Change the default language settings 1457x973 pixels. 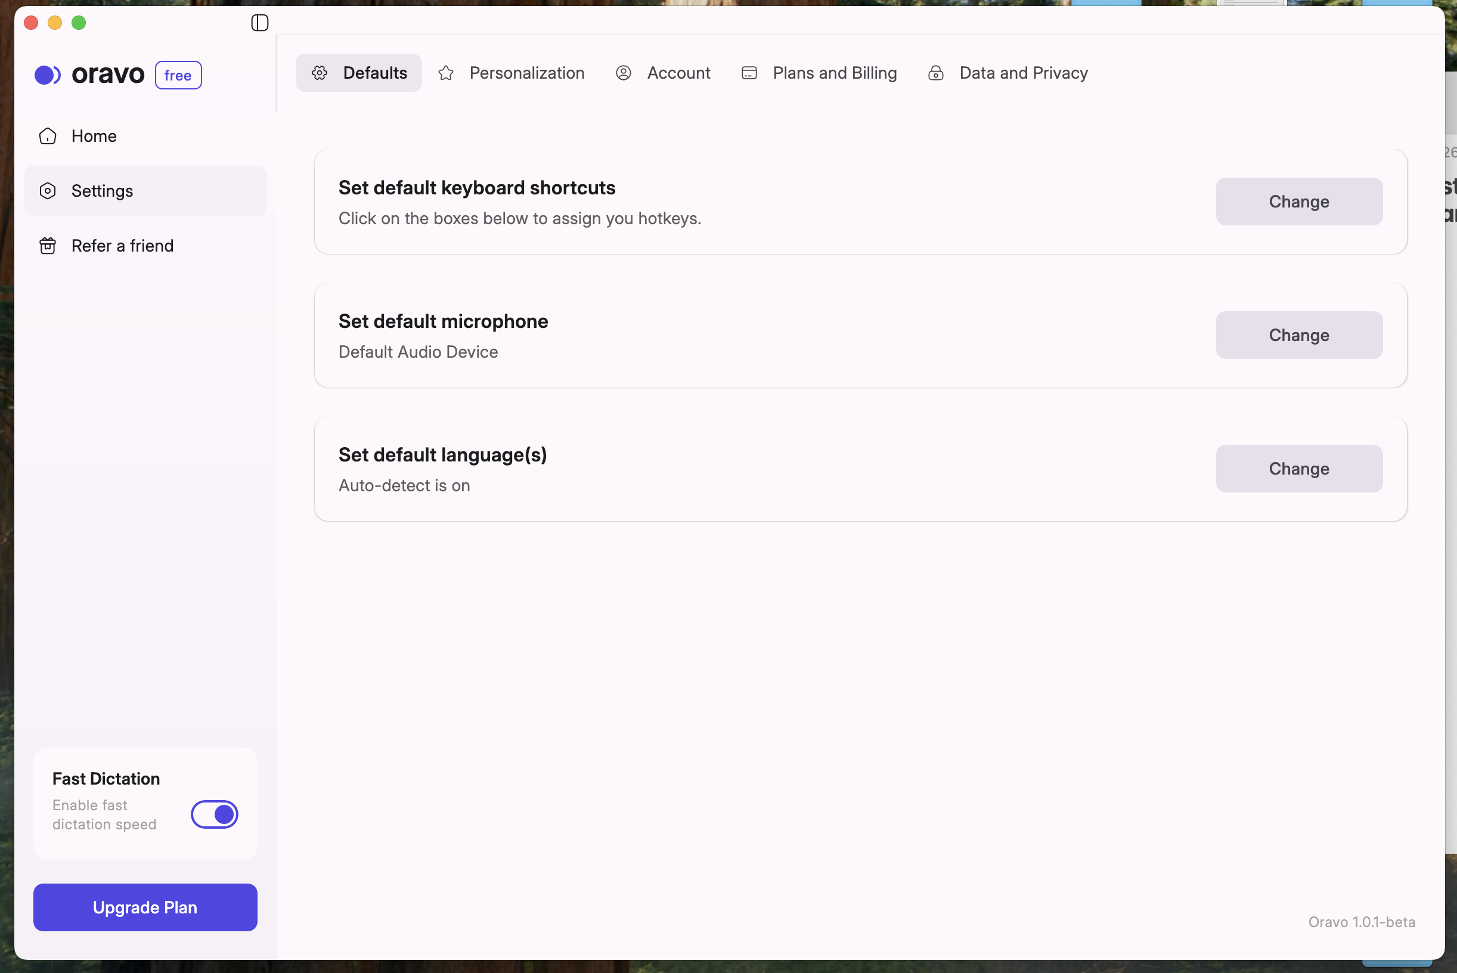1298,469
